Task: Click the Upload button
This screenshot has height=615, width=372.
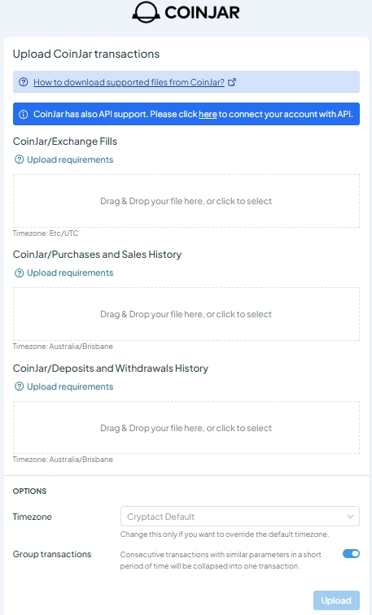Action: [336, 600]
